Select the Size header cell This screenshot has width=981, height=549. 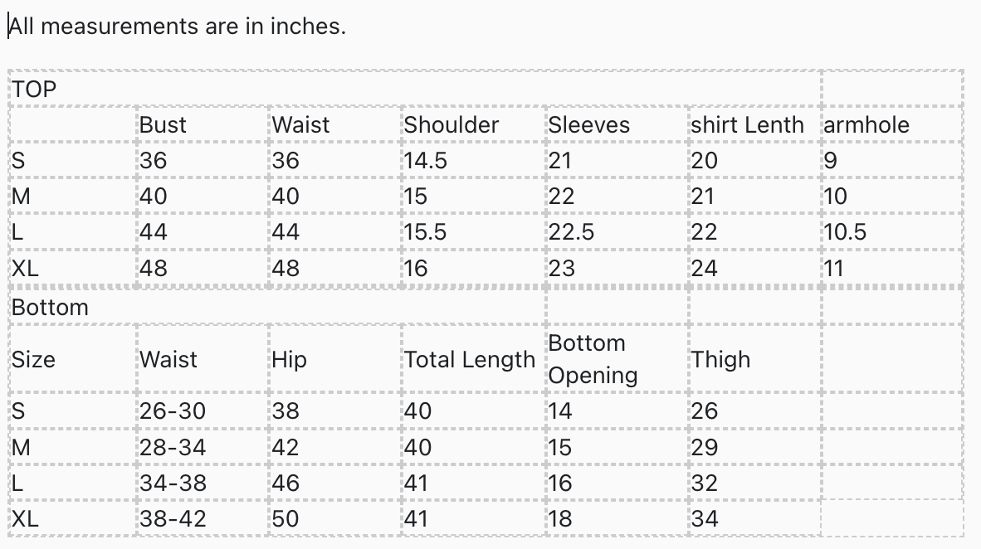pos(33,360)
